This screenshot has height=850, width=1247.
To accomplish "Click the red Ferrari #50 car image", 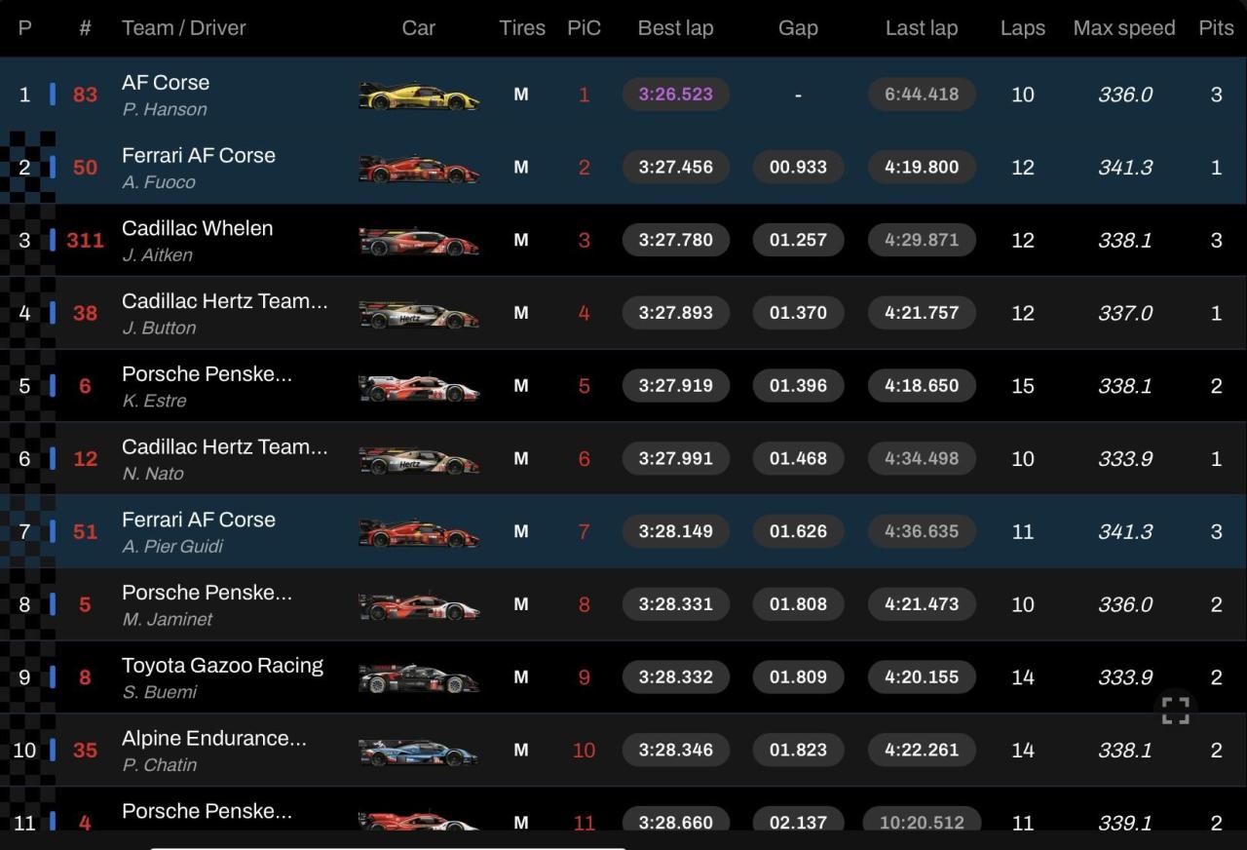I will click(x=419, y=169).
